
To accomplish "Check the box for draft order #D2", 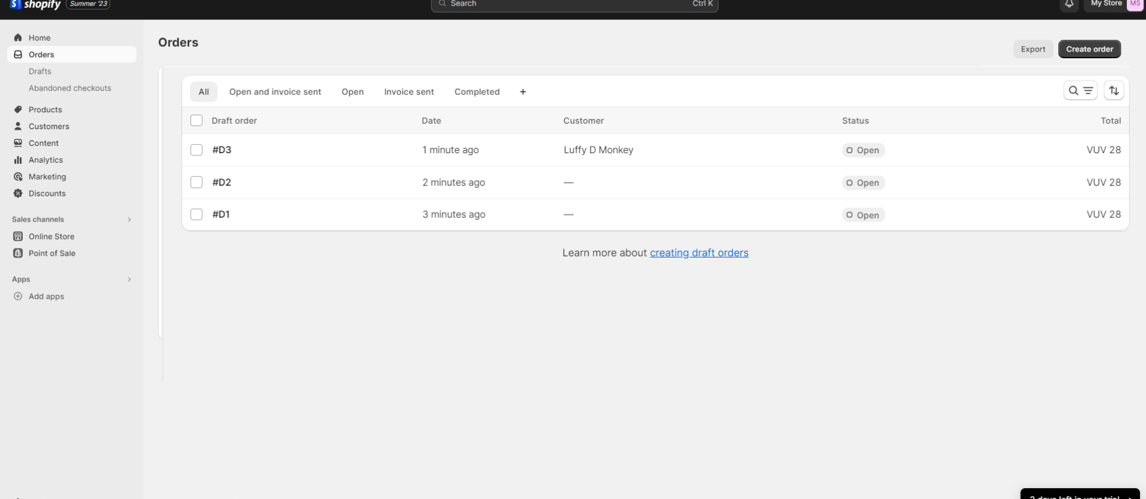I will click(x=196, y=182).
